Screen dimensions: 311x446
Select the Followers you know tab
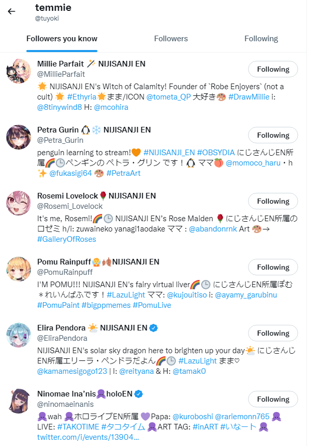click(62, 39)
